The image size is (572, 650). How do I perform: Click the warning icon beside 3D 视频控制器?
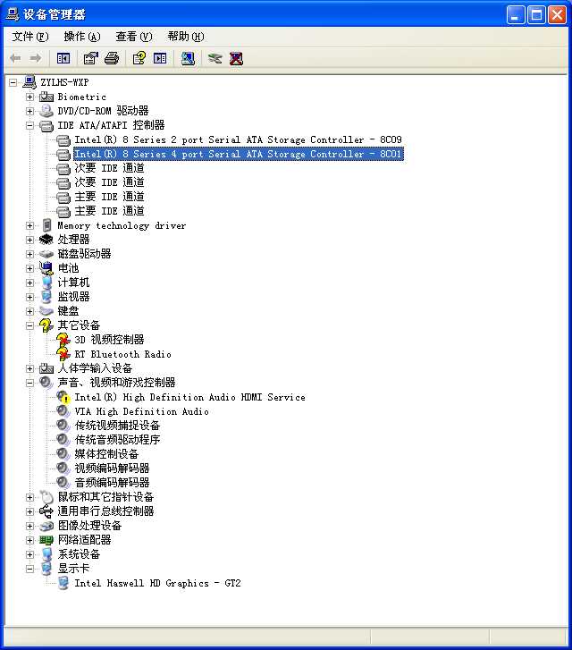pos(63,340)
